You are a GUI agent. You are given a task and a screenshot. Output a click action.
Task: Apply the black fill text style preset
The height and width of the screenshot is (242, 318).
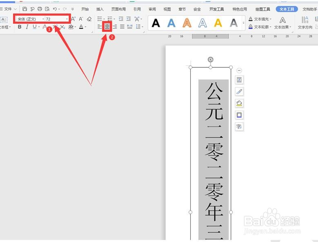pyautogui.click(x=156, y=23)
